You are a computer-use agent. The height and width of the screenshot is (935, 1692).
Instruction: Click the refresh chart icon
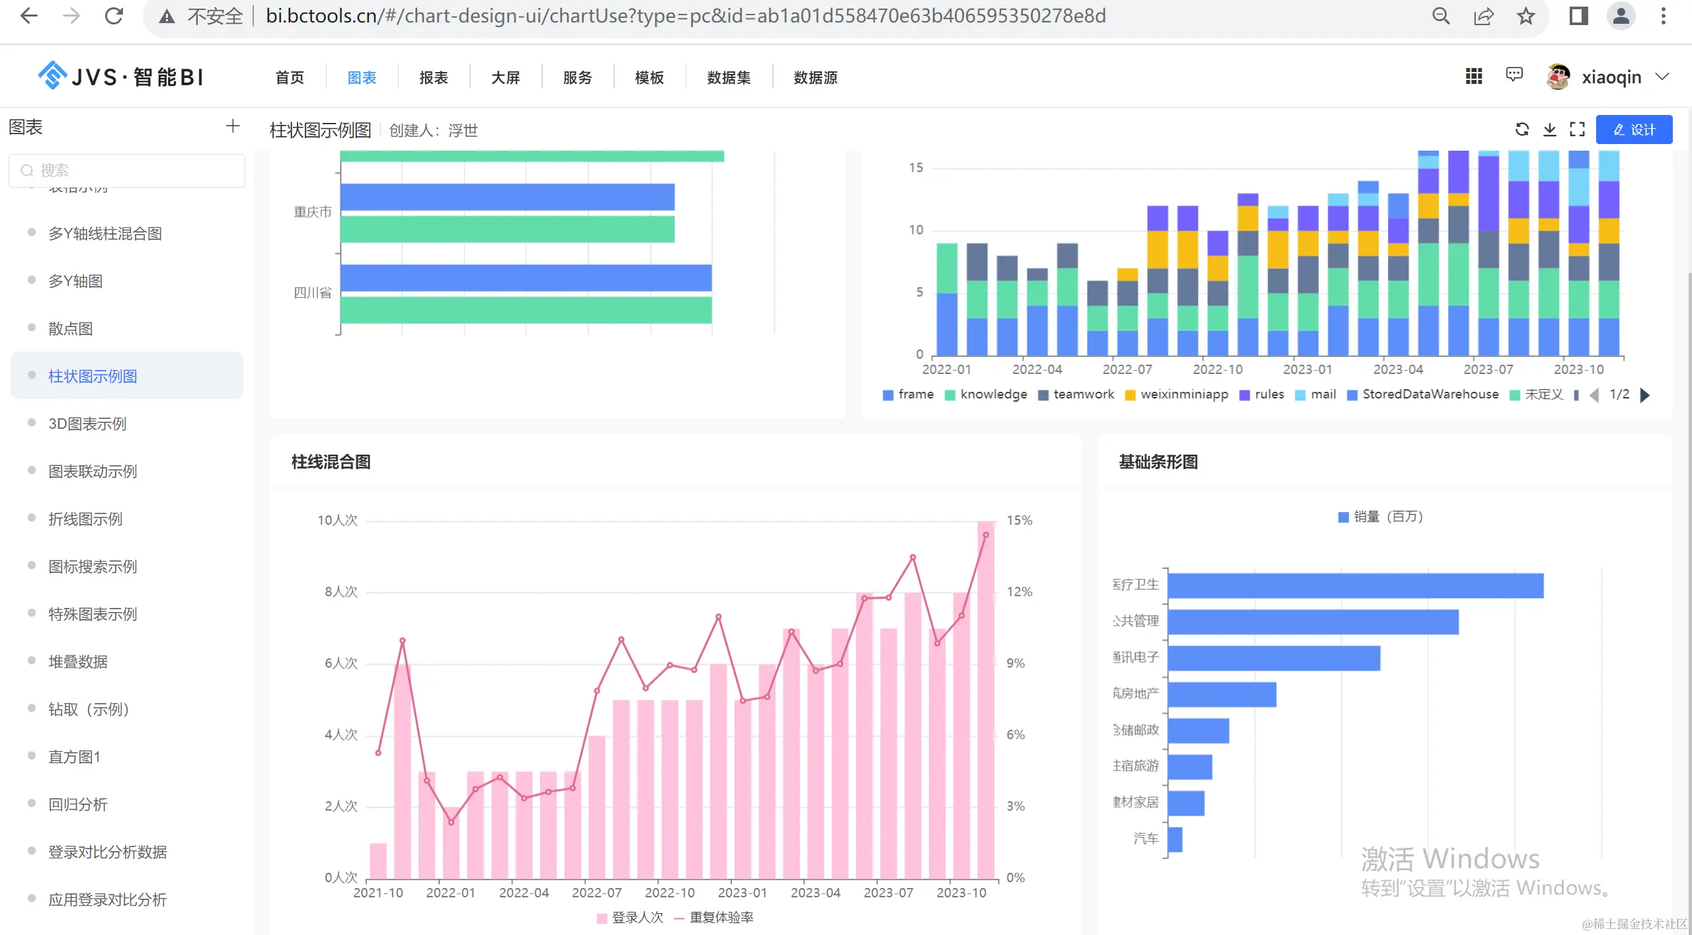coord(1521,130)
